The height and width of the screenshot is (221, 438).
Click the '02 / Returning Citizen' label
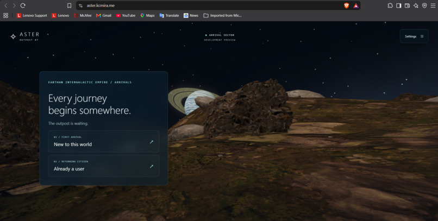(x=71, y=162)
